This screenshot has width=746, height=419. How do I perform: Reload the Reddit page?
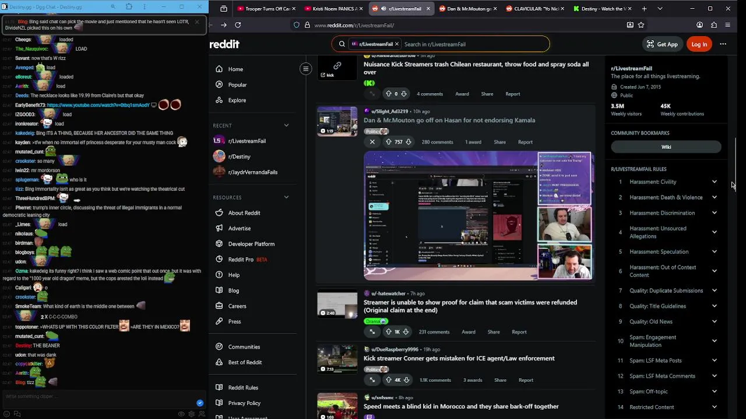pyautogui.click(x=238, y=25)
